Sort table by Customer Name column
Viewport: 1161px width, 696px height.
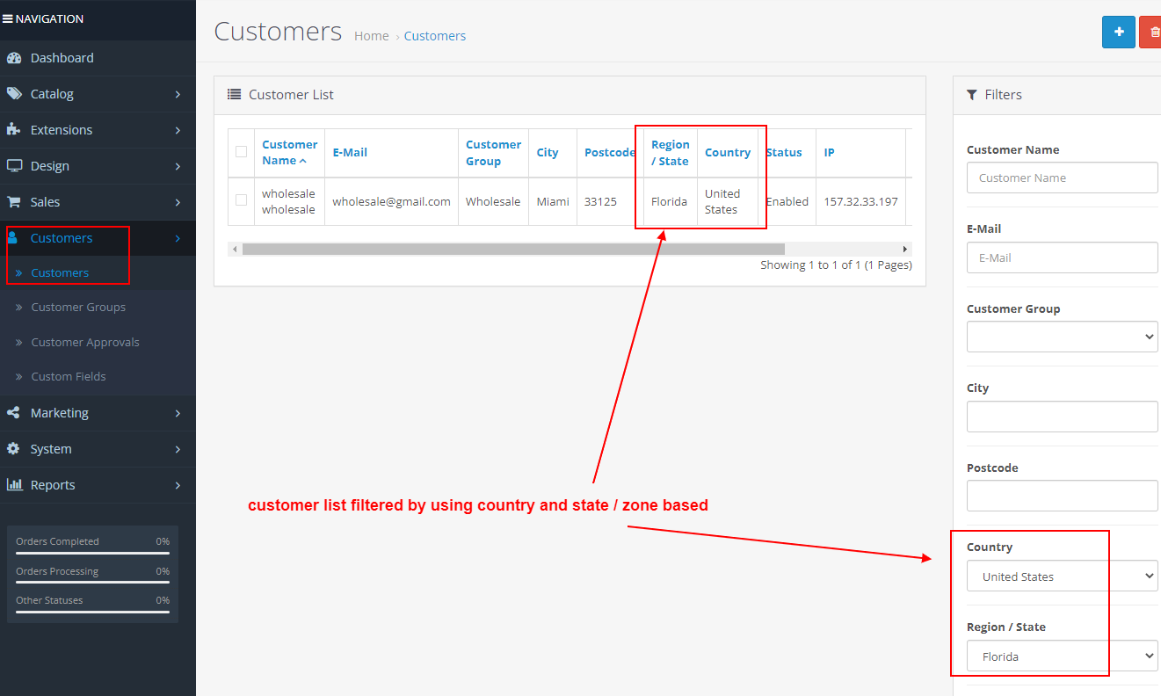click(x=289, y=152)
